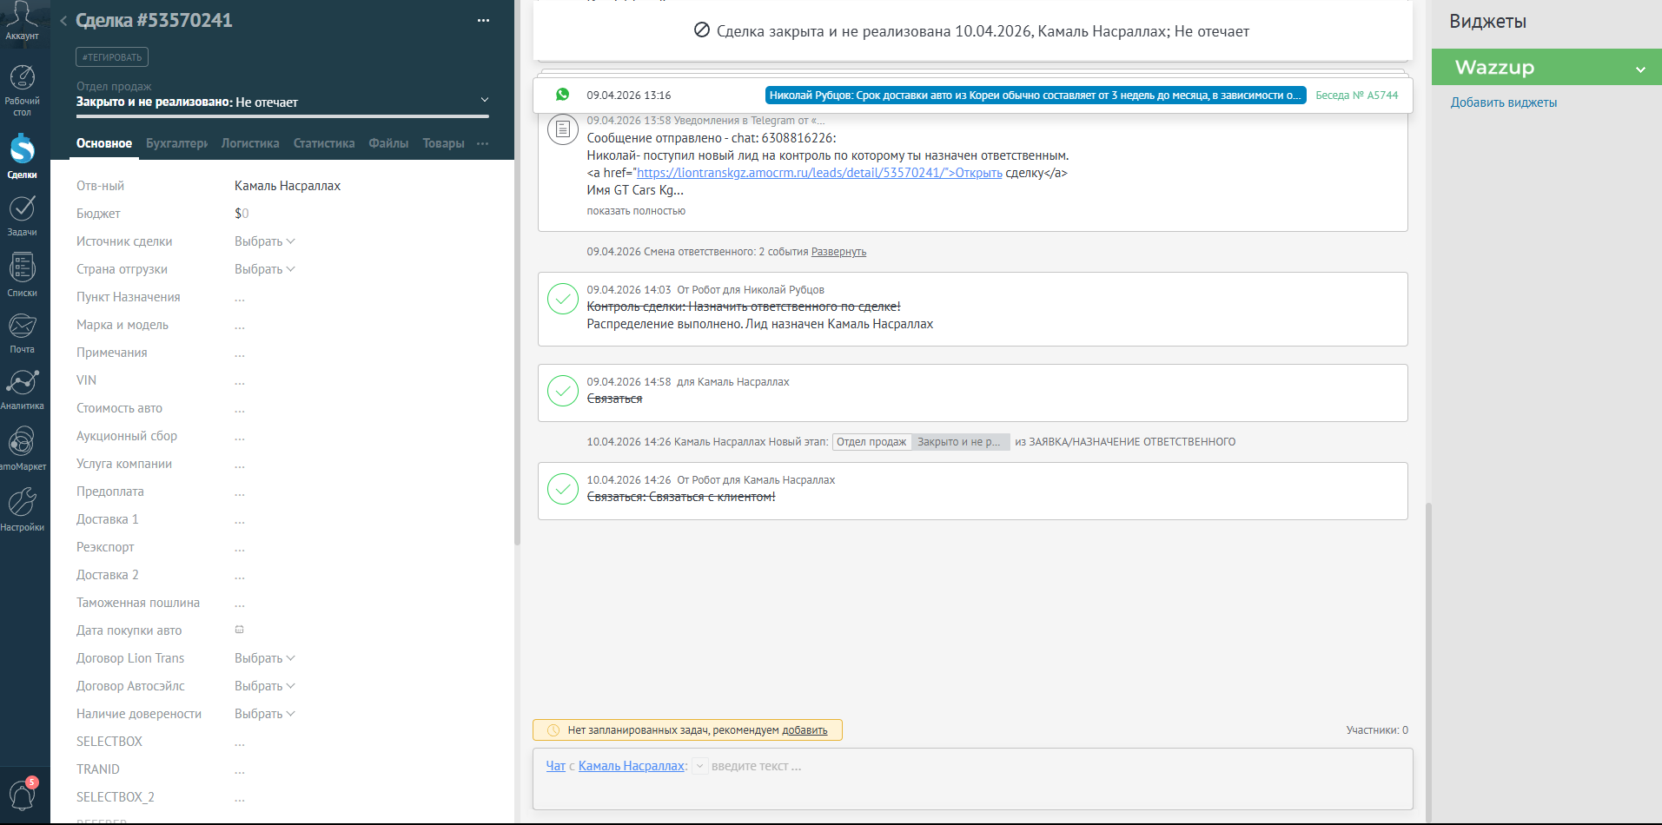Viewport: 1662px width, 825px height.
Task: Collapse the Wazzup widget chevron
Action: 1640,69
